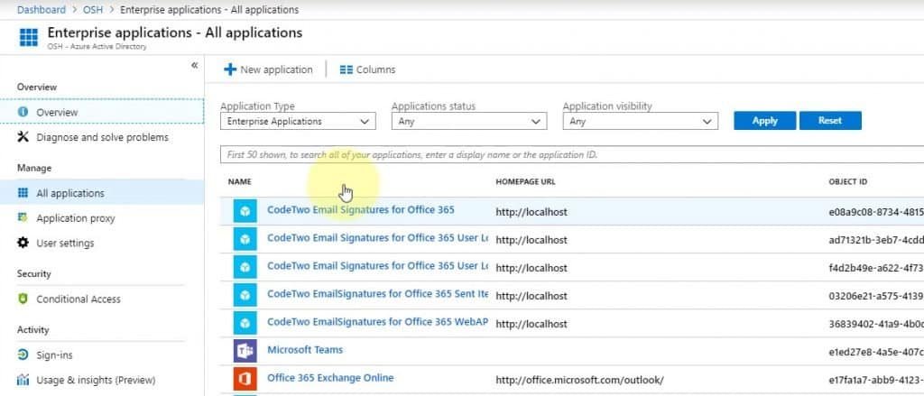The height and width of the screenshot is (396, 924).
Task: Click the User settings gear icon
Action: [x=23, y=243]
